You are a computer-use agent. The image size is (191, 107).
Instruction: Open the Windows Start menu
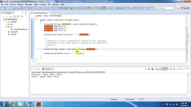coord(4,104)
